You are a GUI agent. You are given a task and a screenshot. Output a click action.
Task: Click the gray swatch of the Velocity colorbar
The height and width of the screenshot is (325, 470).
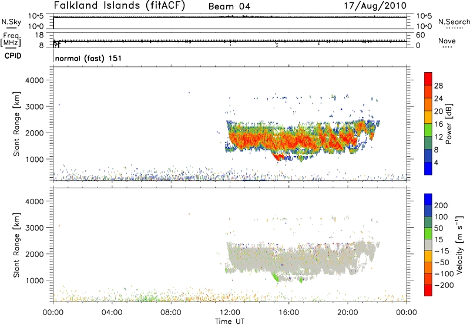428,245
